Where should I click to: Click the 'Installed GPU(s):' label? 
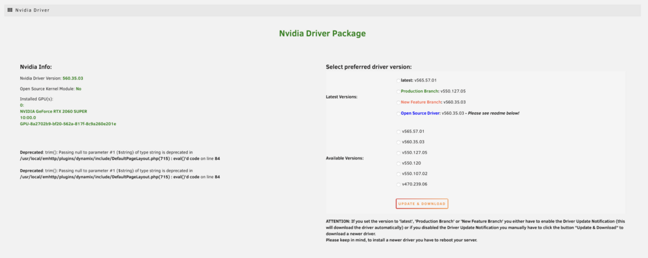[36, 99]
